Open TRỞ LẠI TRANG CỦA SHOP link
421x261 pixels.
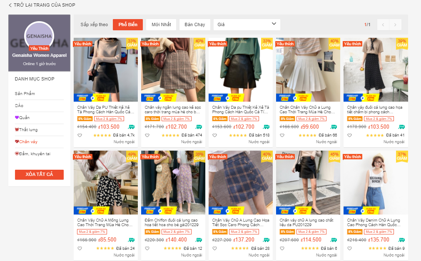point(42,5)
